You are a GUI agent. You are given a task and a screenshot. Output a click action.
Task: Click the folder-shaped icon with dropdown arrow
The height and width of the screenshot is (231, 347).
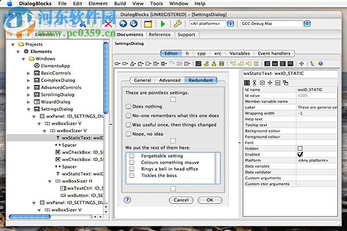click(141, 64)
